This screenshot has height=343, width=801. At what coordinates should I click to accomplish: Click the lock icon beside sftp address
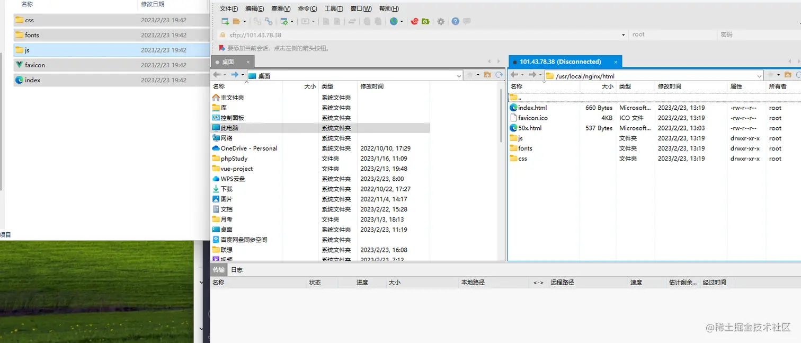pos(223,35)
